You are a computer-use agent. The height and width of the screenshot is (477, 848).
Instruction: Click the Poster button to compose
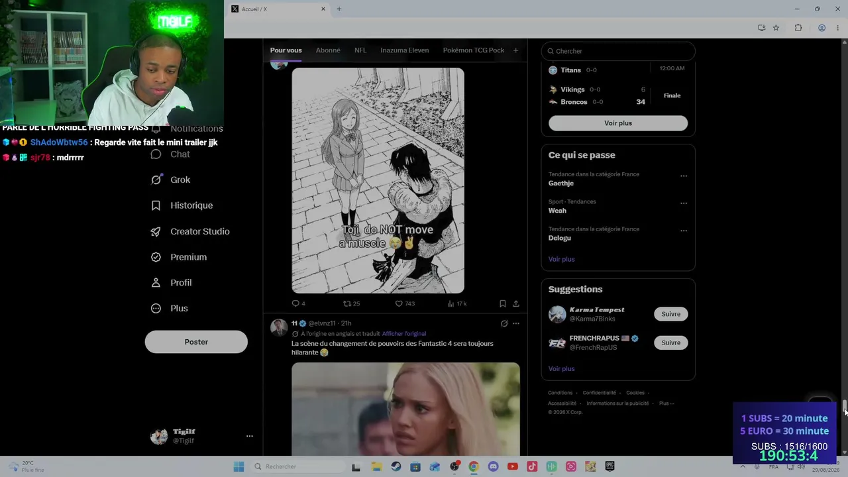point(196,342)
